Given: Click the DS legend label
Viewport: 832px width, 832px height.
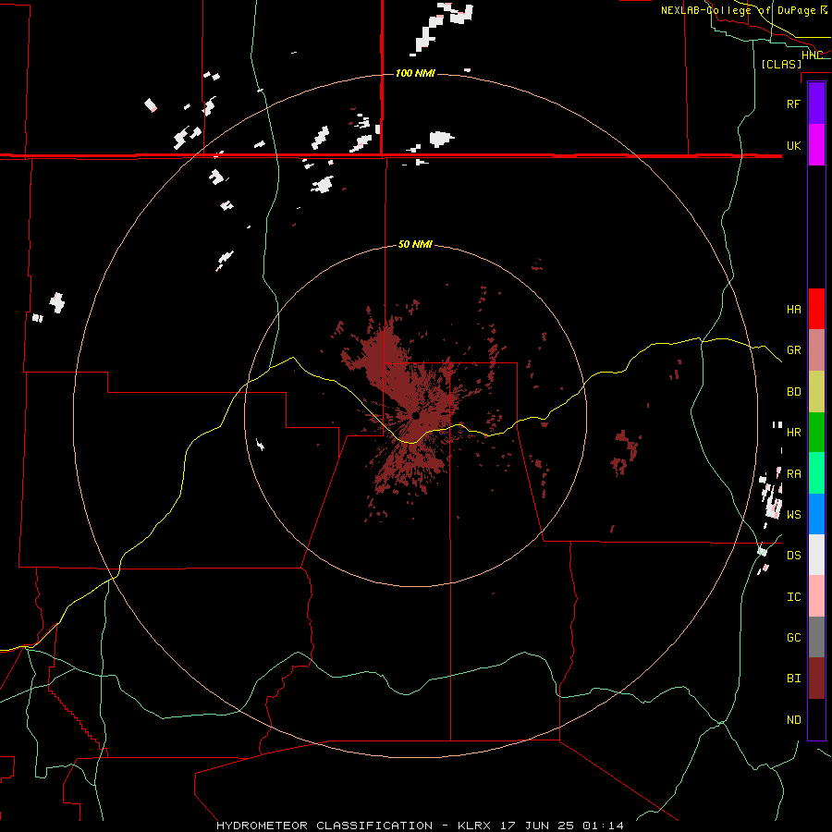Looking at the screenshot, I should click(793, 556).
